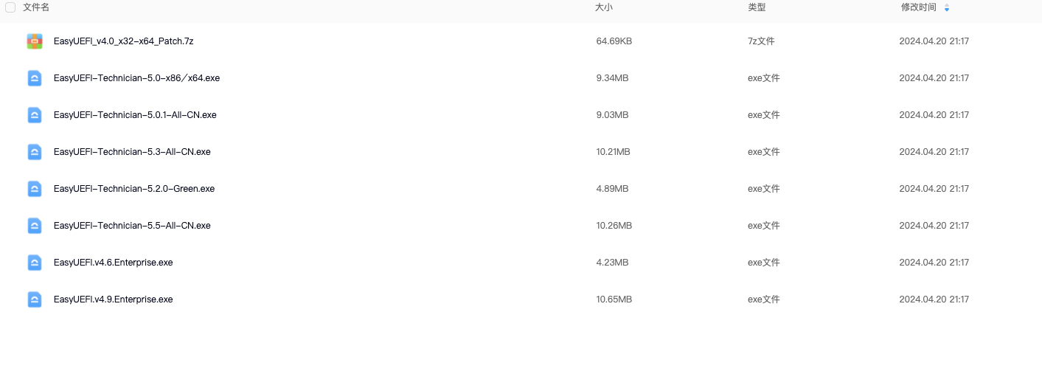The height and width of the screenshot is (374, 1042).
Task: Tick the select-all checkbox in the header
Action: click(10, 7)
